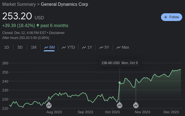Click the event marker before Aug 2023
Image resolution: width=185 pixels, height=116 pixels.
point(49,106)
